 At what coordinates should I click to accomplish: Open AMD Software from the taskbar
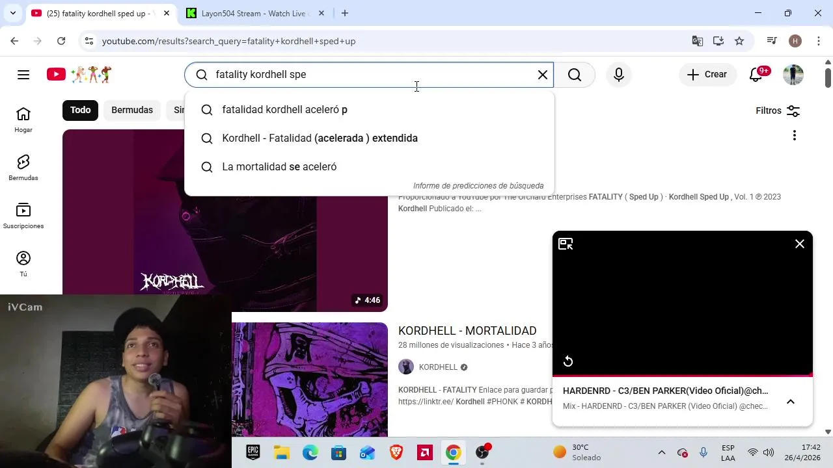click(425, 452)
